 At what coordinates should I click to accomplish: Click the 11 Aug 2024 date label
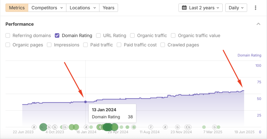(149, 132)
